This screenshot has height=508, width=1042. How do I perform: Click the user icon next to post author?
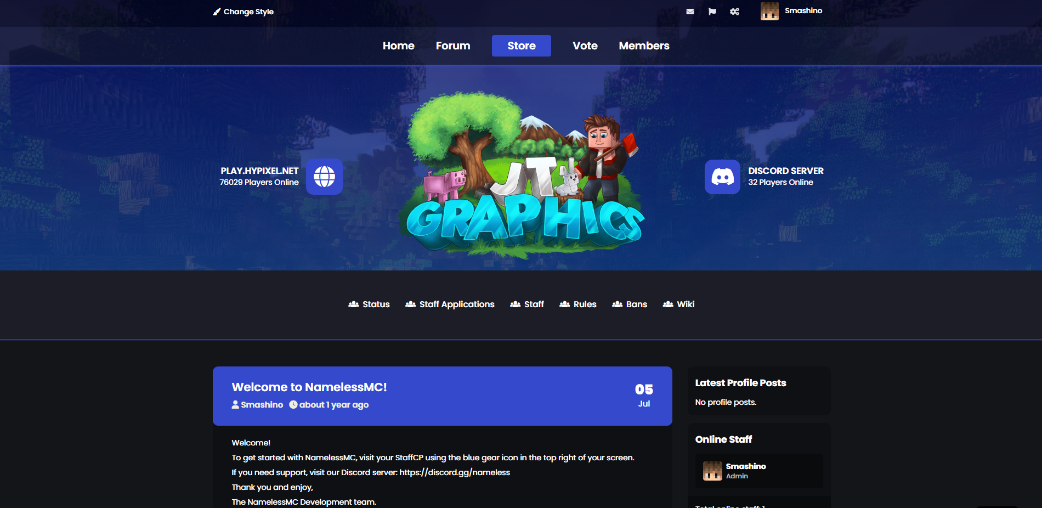point(235,404)
